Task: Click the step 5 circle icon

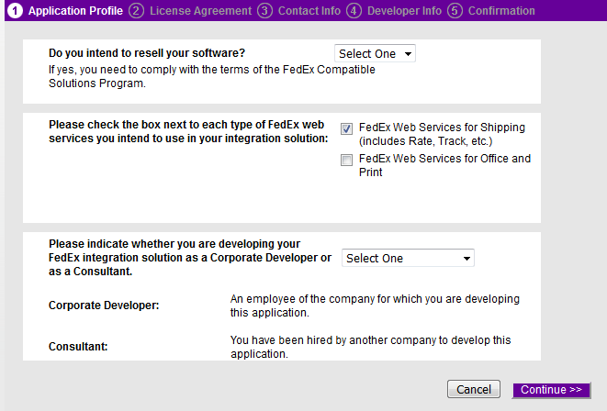Action: click(455, 11)
